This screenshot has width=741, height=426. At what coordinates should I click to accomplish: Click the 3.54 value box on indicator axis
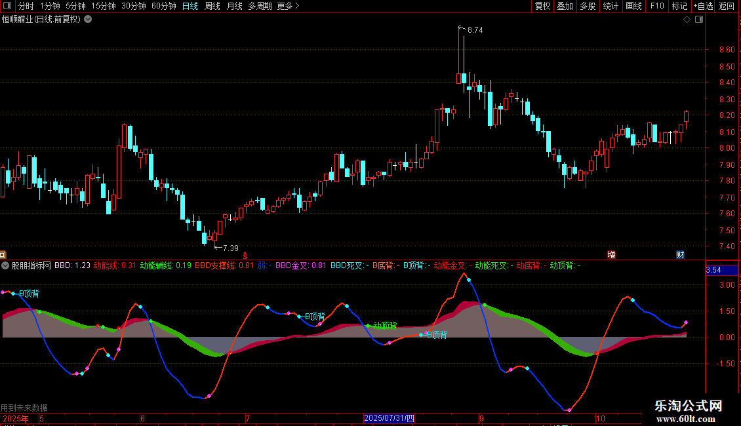[721, 270]
